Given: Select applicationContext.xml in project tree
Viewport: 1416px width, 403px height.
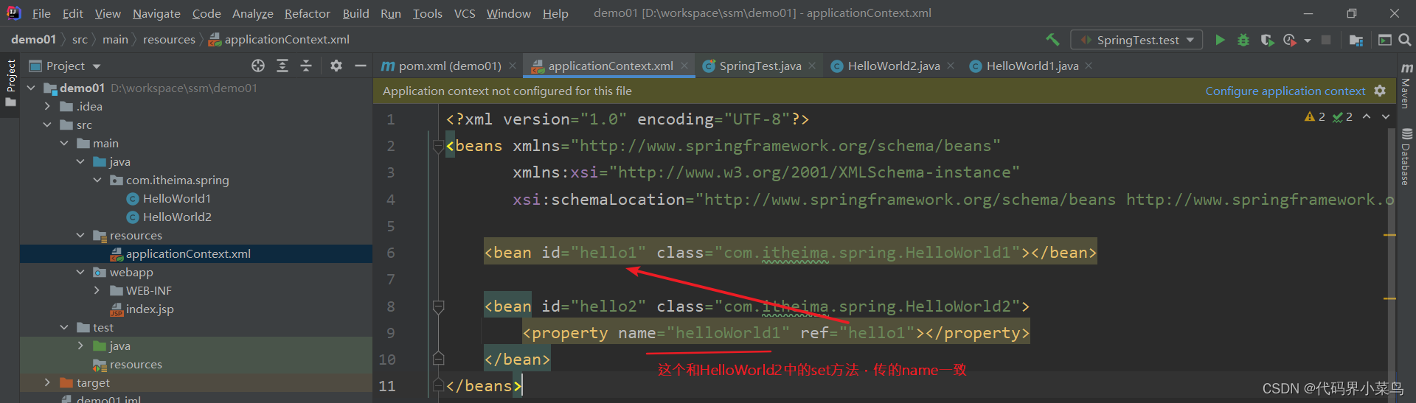Looking at the screenshot, I should click(188, 253).
